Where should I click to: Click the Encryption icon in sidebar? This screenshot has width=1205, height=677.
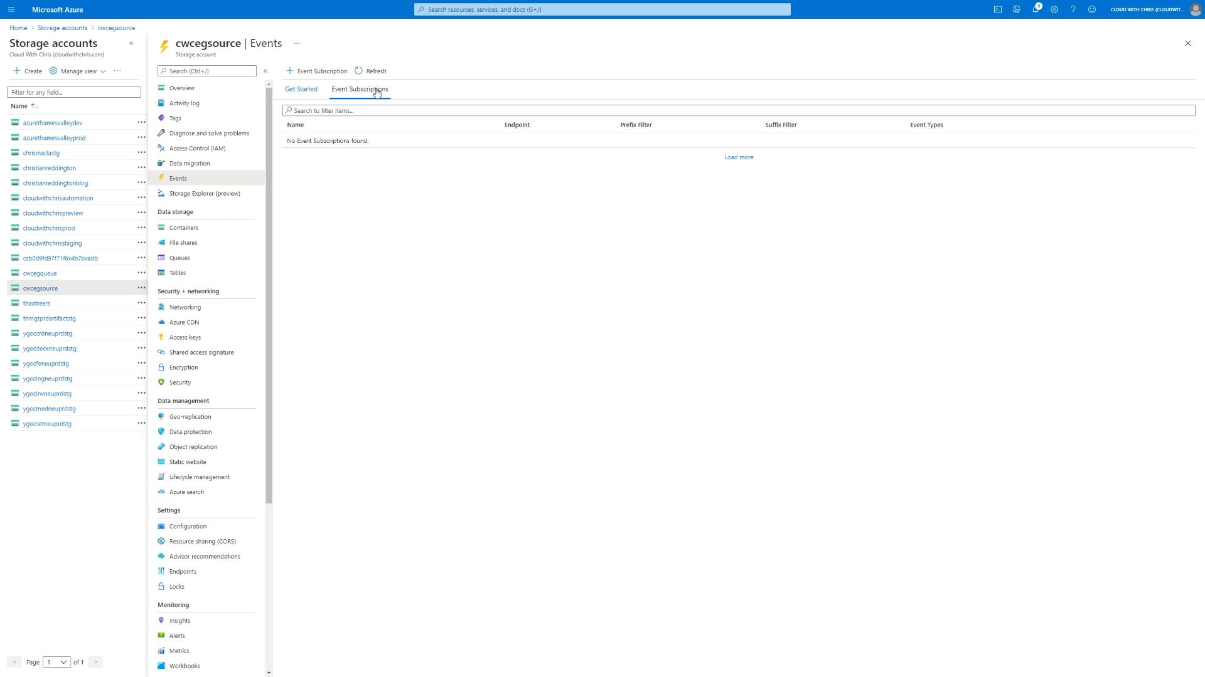point(162,367)
